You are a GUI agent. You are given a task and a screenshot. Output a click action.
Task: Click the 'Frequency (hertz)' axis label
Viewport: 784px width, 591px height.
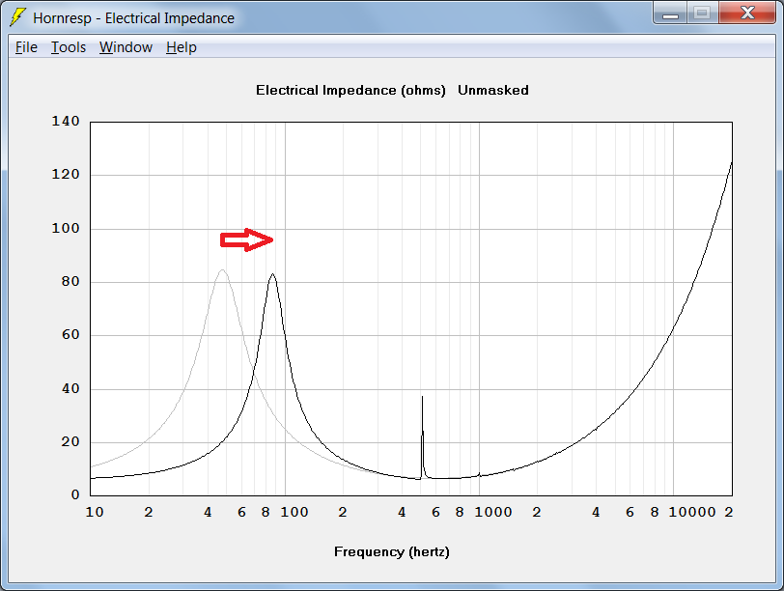(391, 552)
